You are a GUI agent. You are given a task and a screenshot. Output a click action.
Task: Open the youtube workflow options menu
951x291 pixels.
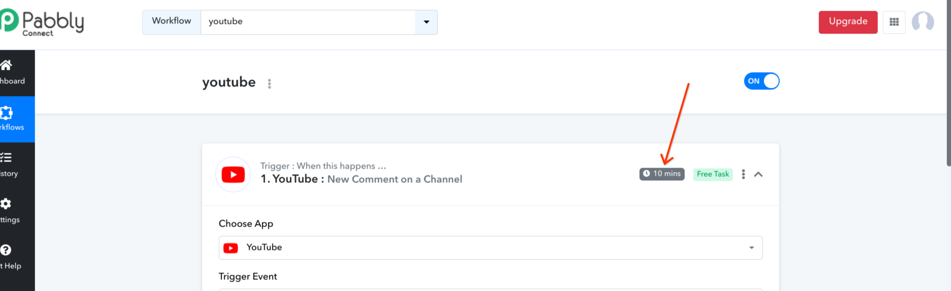pos(269,84)
